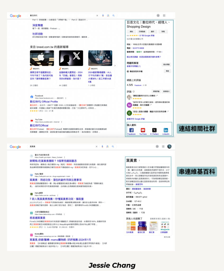Click the Google logo in the 數位時代 search window
Image resolution: width=224 pixels, height=271 pixels.
[16, 16]
